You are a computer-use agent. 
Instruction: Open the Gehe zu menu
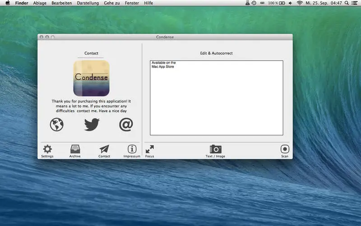(x=111, y=3)
